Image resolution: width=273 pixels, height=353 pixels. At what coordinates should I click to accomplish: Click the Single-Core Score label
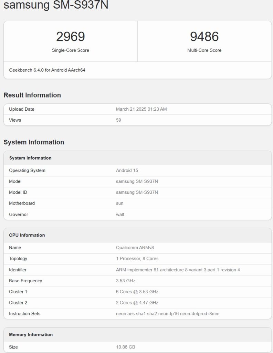tap(71, 50)
